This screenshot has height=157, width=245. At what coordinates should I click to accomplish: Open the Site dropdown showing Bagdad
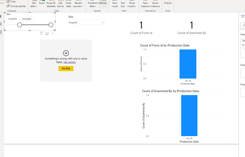(86, 22)
